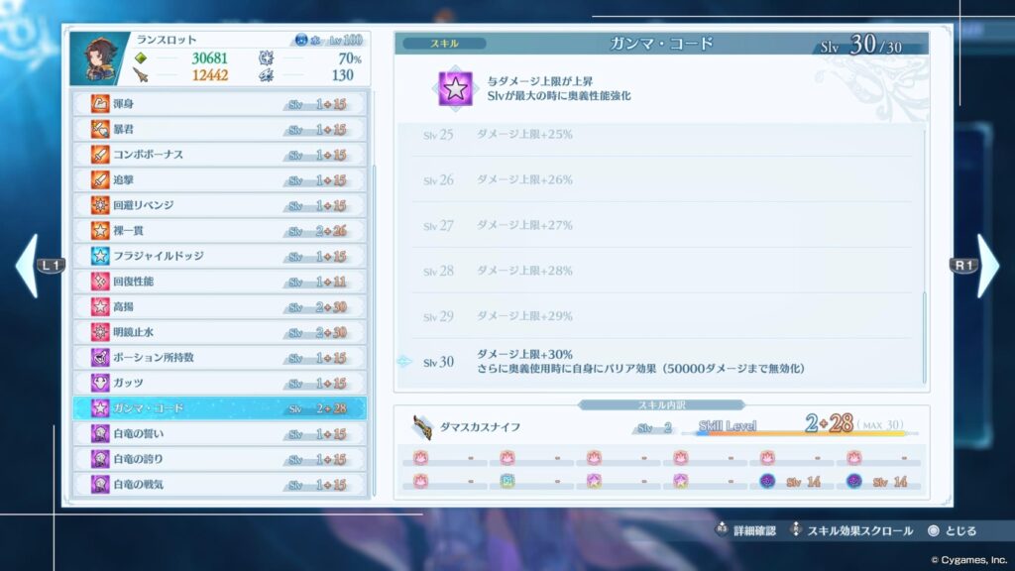Choose the 高揚 skill in list

[219, 306]
